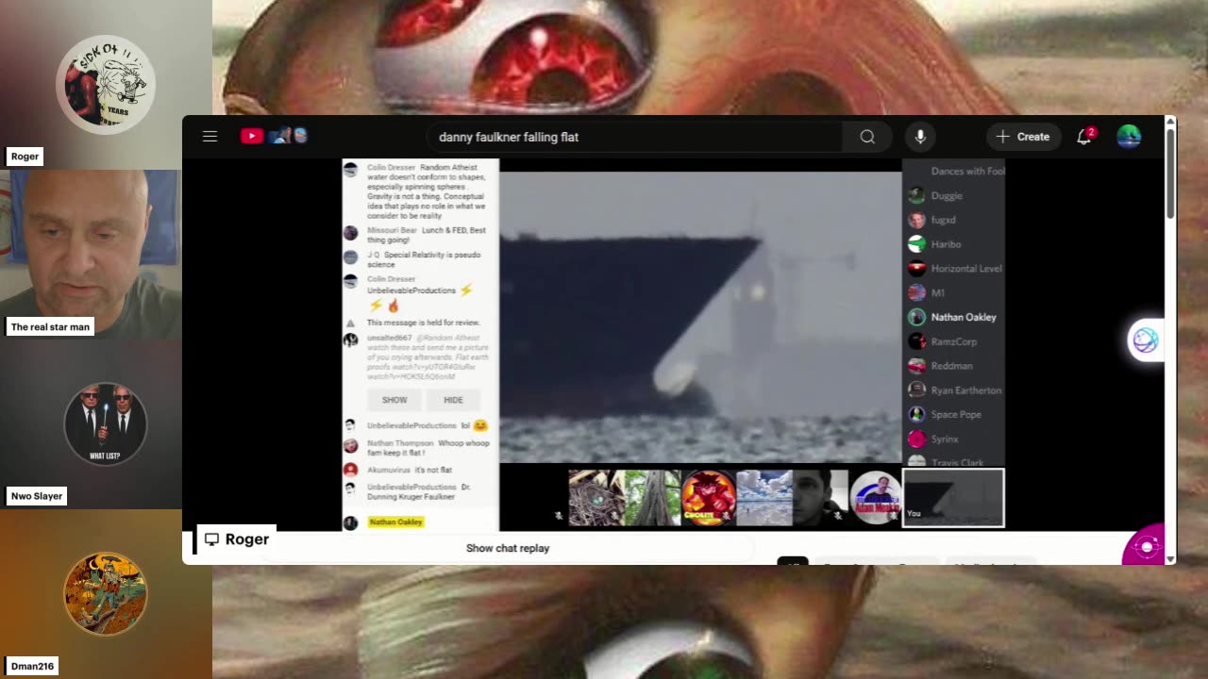The width and height of the screenshot is (1208, 679).
Task: Click Space Pope's avatar icon
Action: (x=916, y=414)
